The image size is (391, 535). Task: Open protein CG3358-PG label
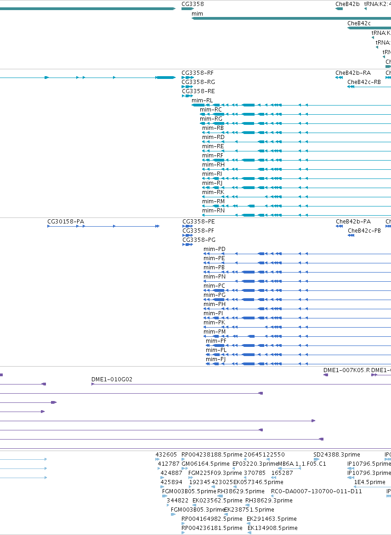tap(199, 240)
